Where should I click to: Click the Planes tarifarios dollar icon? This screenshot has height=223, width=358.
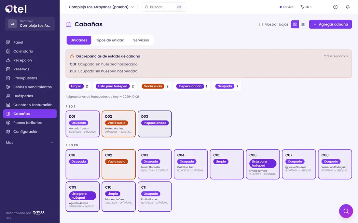click(8, 123)
